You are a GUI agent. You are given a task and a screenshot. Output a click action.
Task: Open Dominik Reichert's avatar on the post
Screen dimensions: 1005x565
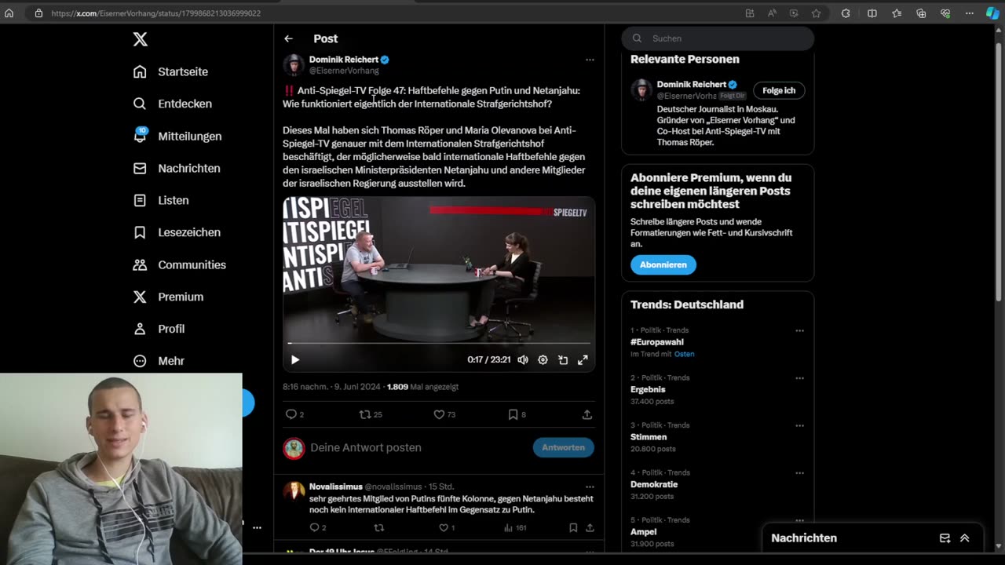[x=294, y=64]
